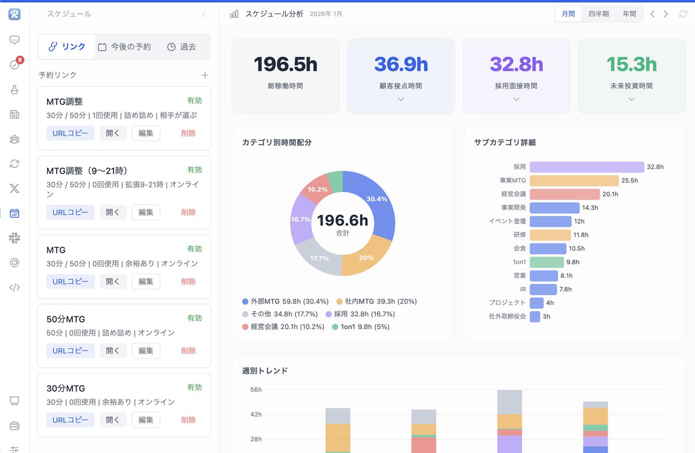The image size is (695, 453).
Task: Open the sliders settings sidebar icon
Action: click(x=14, y=449)
